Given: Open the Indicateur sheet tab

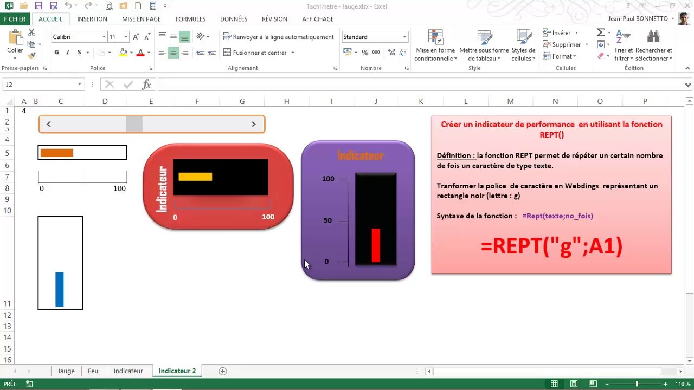Looking at the screenshot, I should pos(128,371).
